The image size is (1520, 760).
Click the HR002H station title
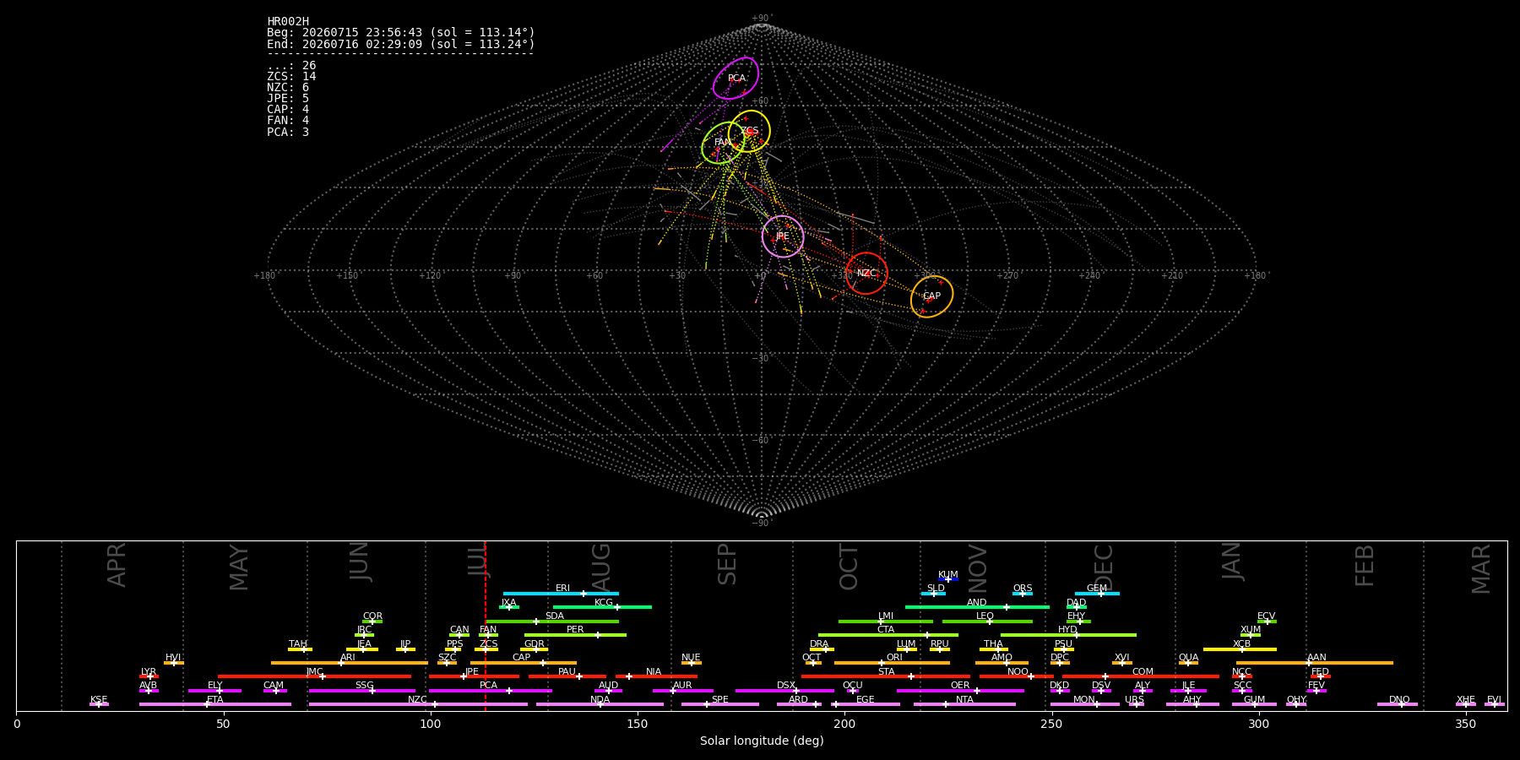[288, 22]
